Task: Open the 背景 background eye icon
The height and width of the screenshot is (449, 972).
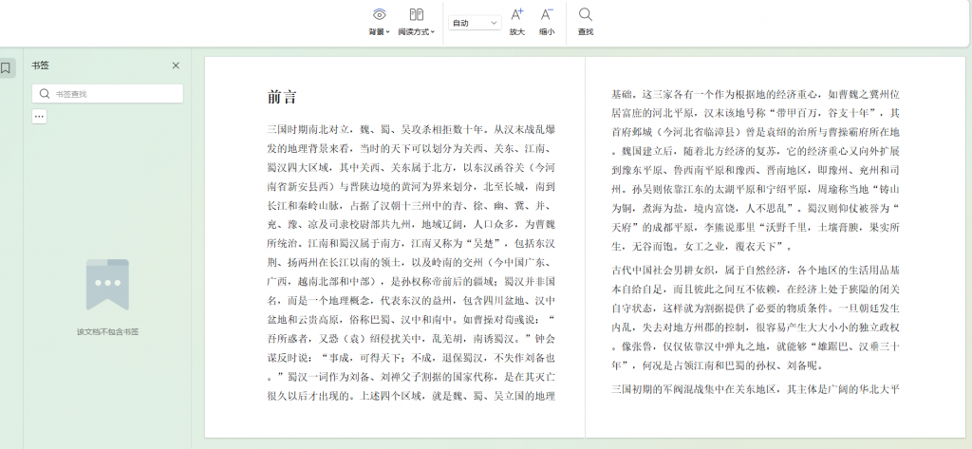Action: click(379, 14)
